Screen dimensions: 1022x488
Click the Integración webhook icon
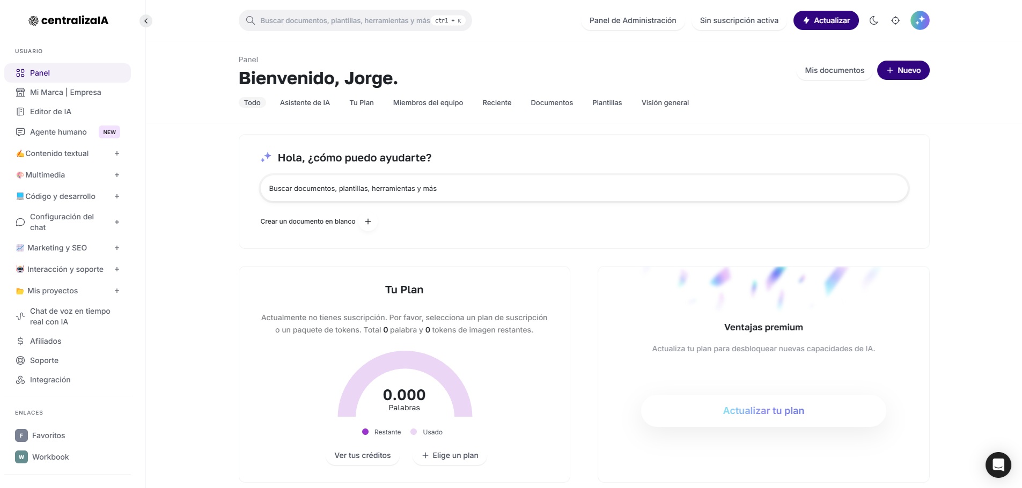tap(20, 380)
